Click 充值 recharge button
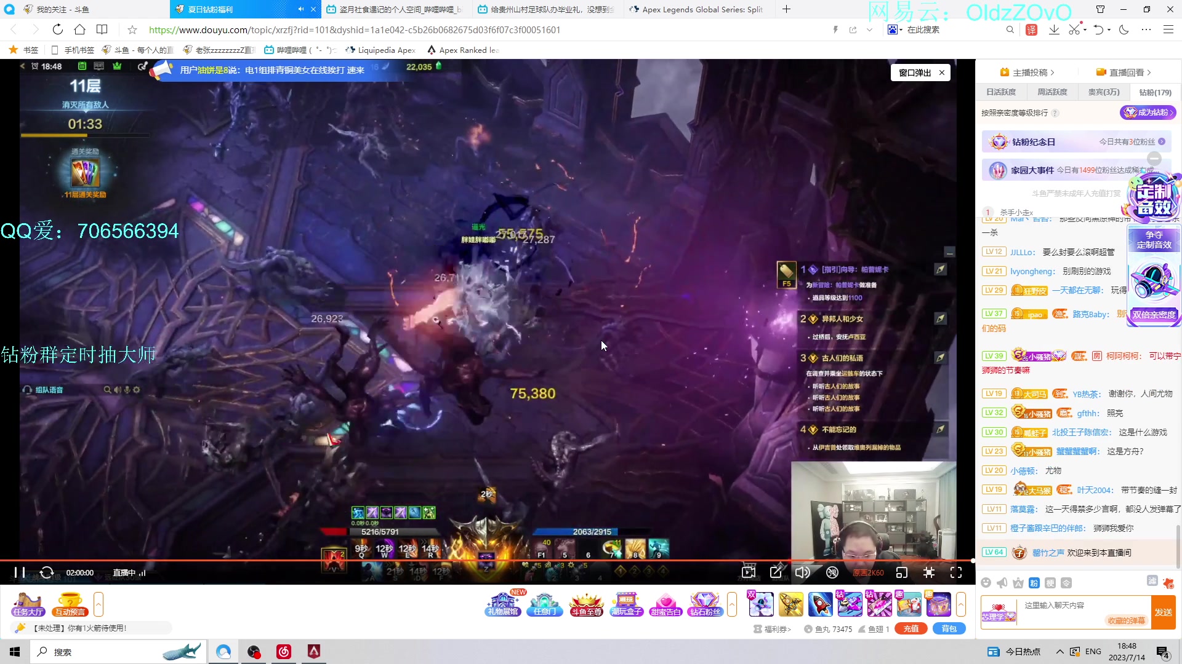 [x=911, y=628]
